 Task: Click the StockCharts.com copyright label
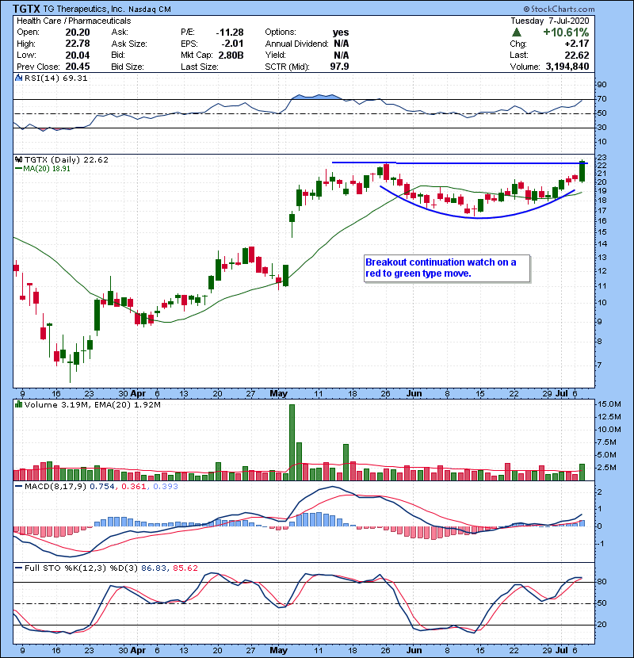(x=559, y=9)
